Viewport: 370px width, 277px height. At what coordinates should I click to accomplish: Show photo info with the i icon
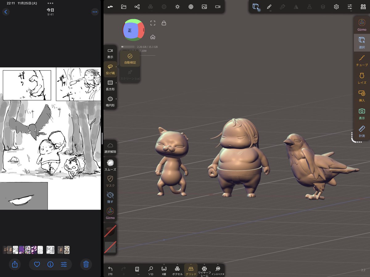pyautogui.click(x=50, y=264)
